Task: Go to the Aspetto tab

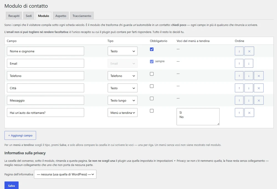Action: 61,16
